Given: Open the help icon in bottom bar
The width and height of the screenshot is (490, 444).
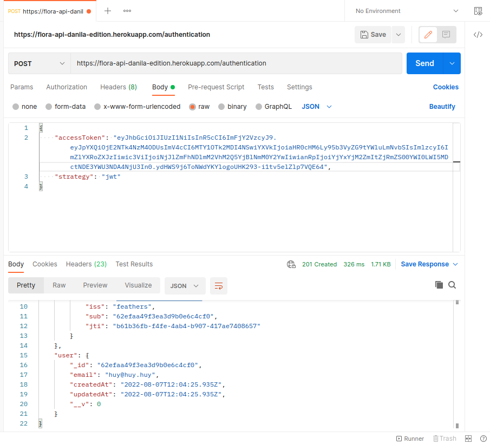Looking at the screenshot, I should (x=484, y=439).
